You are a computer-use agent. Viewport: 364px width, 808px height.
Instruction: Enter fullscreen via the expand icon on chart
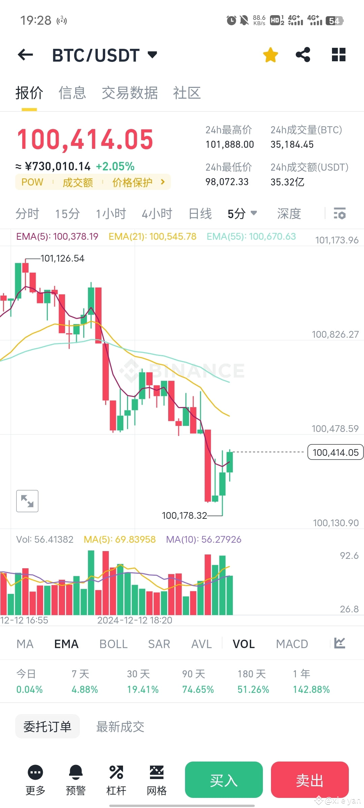[27, 501]
